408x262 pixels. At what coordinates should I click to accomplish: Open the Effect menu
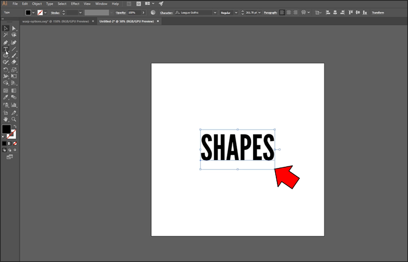(75, 4)
